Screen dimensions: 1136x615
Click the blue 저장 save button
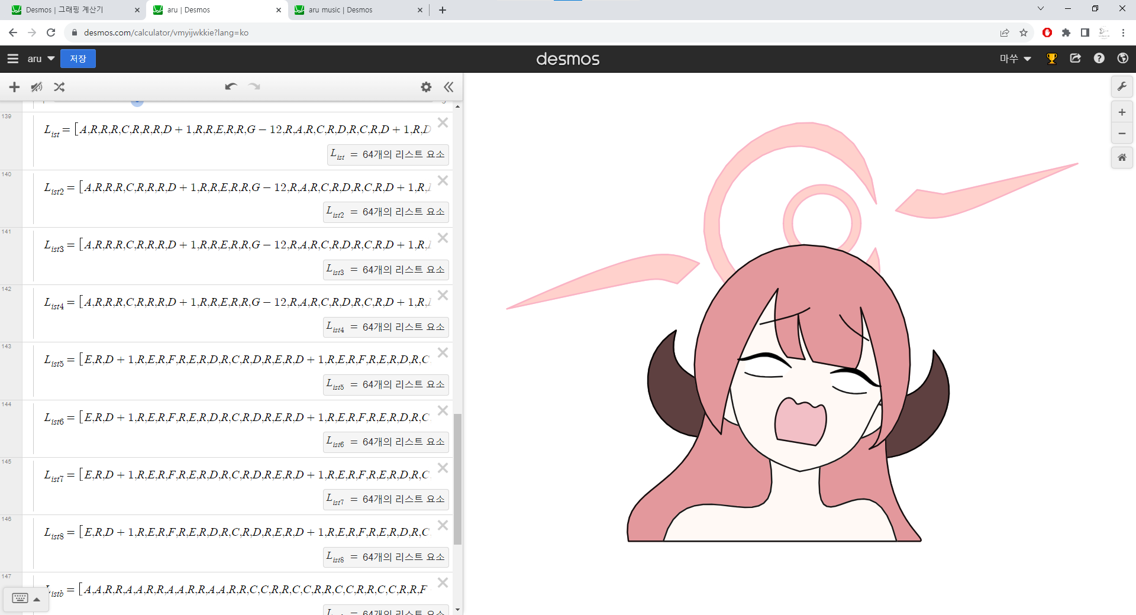tap(78, 59)
